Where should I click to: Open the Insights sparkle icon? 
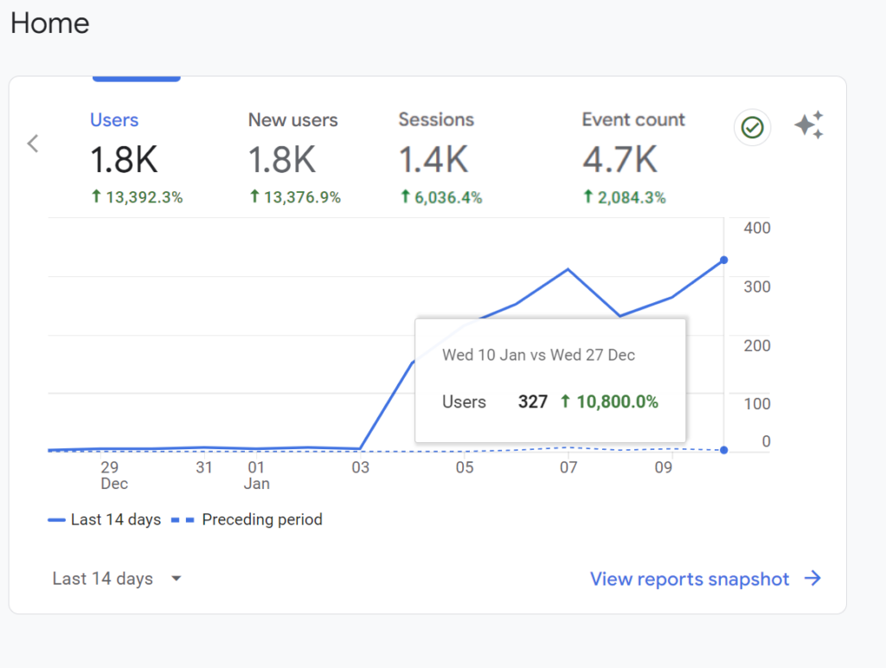tap(808, 126)
